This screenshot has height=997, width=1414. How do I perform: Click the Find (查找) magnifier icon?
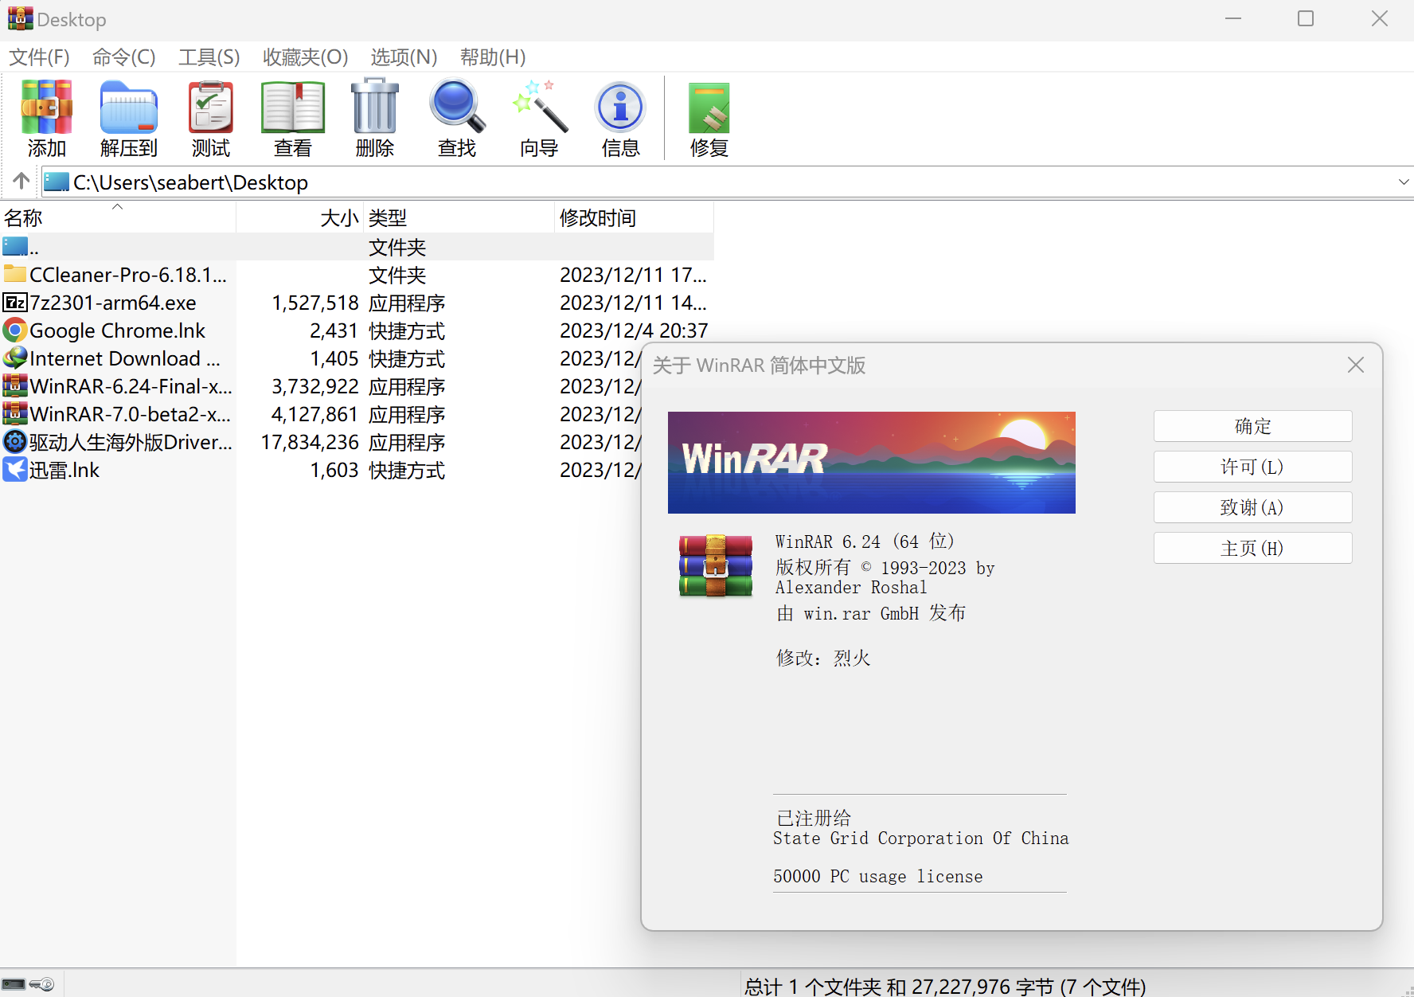tap(456, 108)
